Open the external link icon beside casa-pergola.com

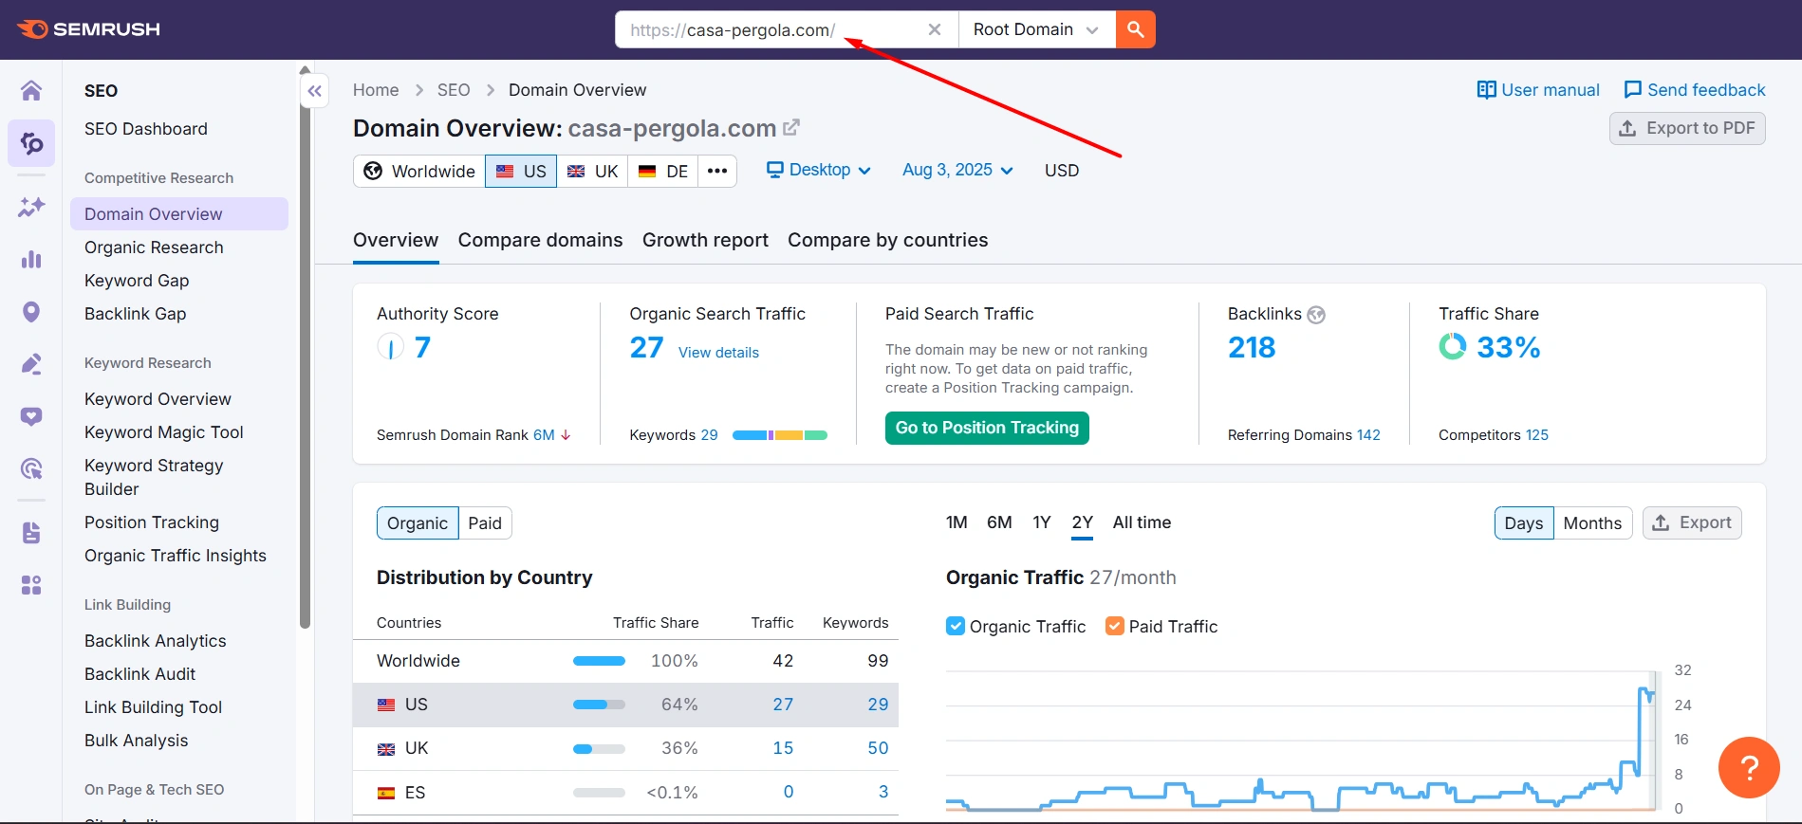[791, 127]
